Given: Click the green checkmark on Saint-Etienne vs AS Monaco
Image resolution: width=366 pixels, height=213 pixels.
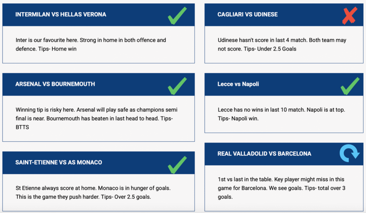Looking at the screenshot, I should coord(177,165).
